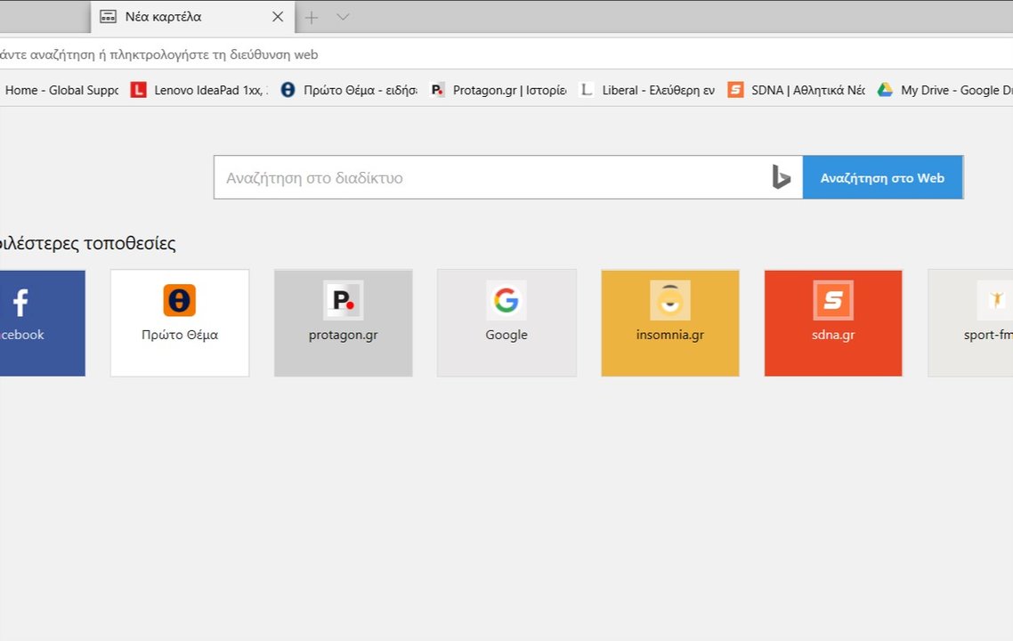1013x641 pixels.
Task: Click the Bing logo in search box
Action: (x=781, y=177)
